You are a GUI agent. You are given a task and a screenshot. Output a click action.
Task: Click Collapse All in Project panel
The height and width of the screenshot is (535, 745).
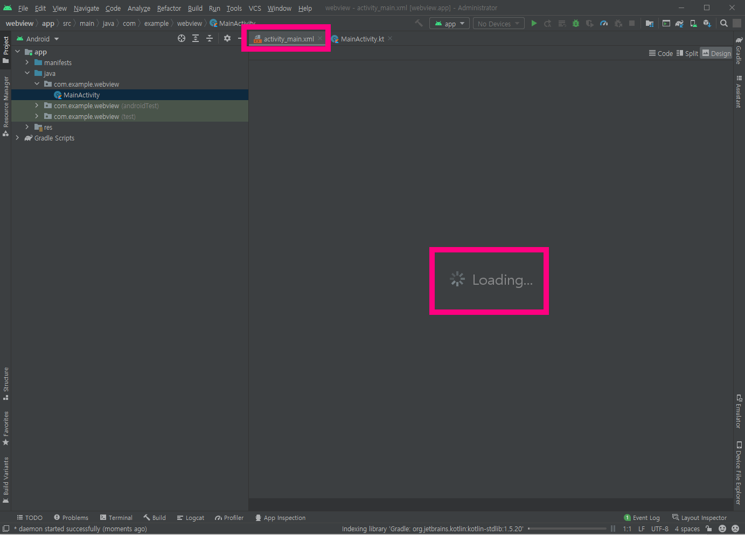210,38
